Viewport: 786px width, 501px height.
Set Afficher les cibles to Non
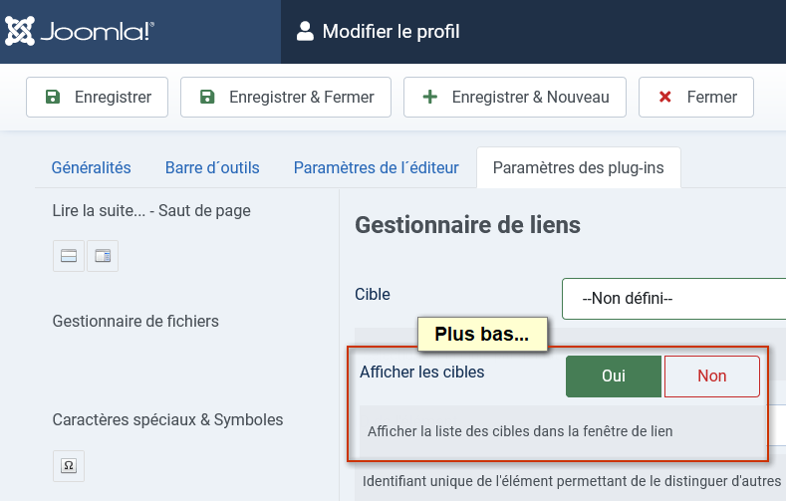(712, 376)
